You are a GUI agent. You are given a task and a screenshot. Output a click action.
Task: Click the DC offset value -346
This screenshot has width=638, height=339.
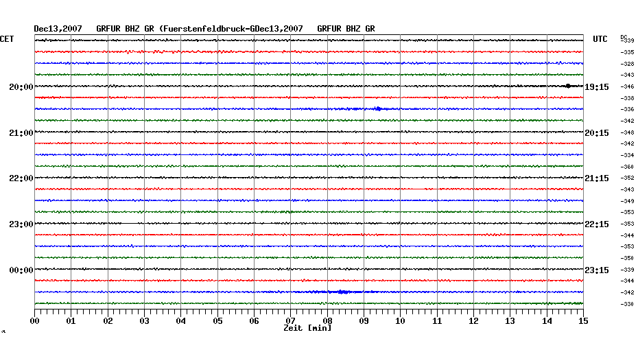[628, 86]
